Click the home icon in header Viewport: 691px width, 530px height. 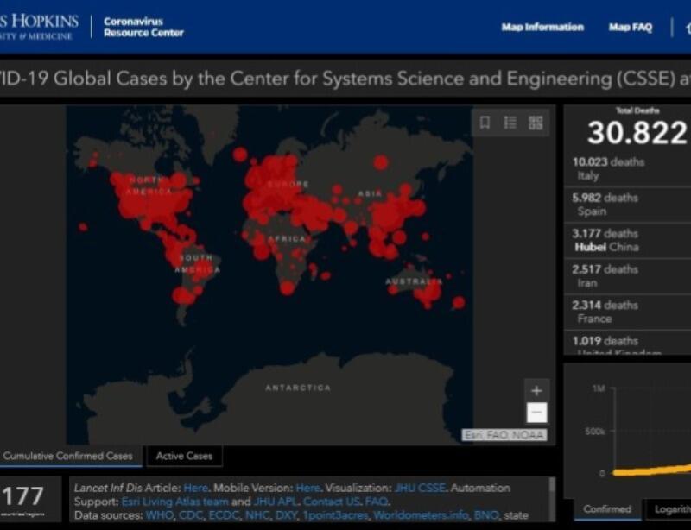[x=687, y=28]
